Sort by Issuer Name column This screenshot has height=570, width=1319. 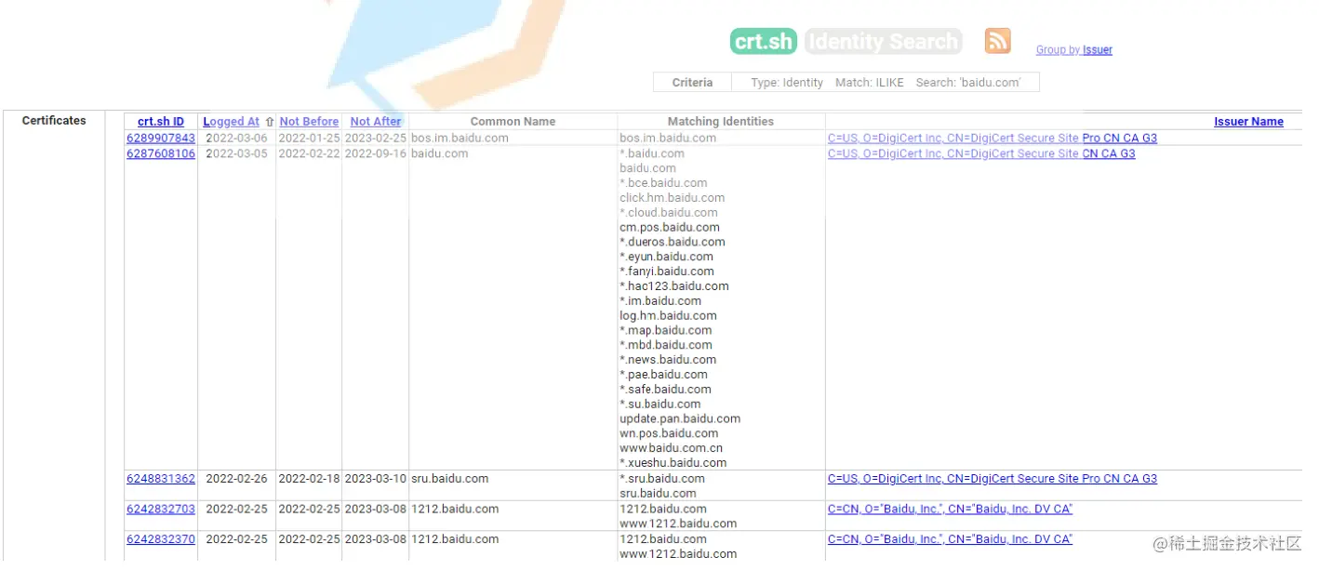(x=1248, y=122)
